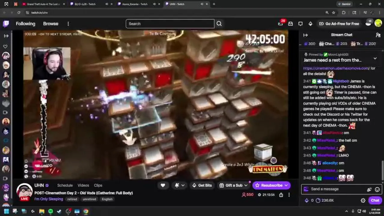Open File Explorer from the taskbar
Screen dimensions: 384x216
[41, 211]
